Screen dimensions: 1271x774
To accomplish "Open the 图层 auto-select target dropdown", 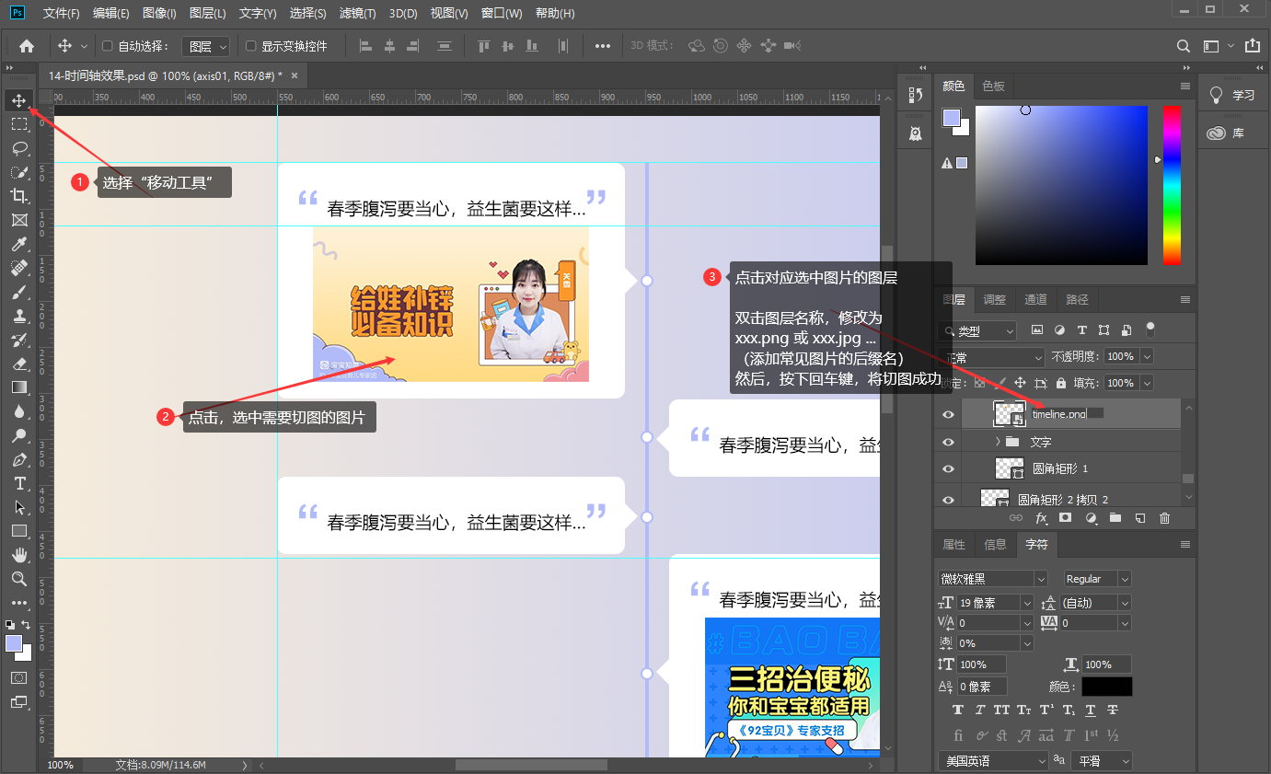I will (208, 46).
